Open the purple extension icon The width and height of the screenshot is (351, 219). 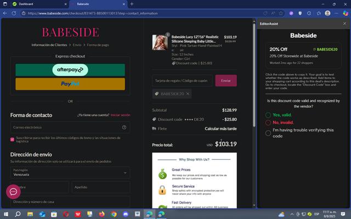(x=291, y=13)
